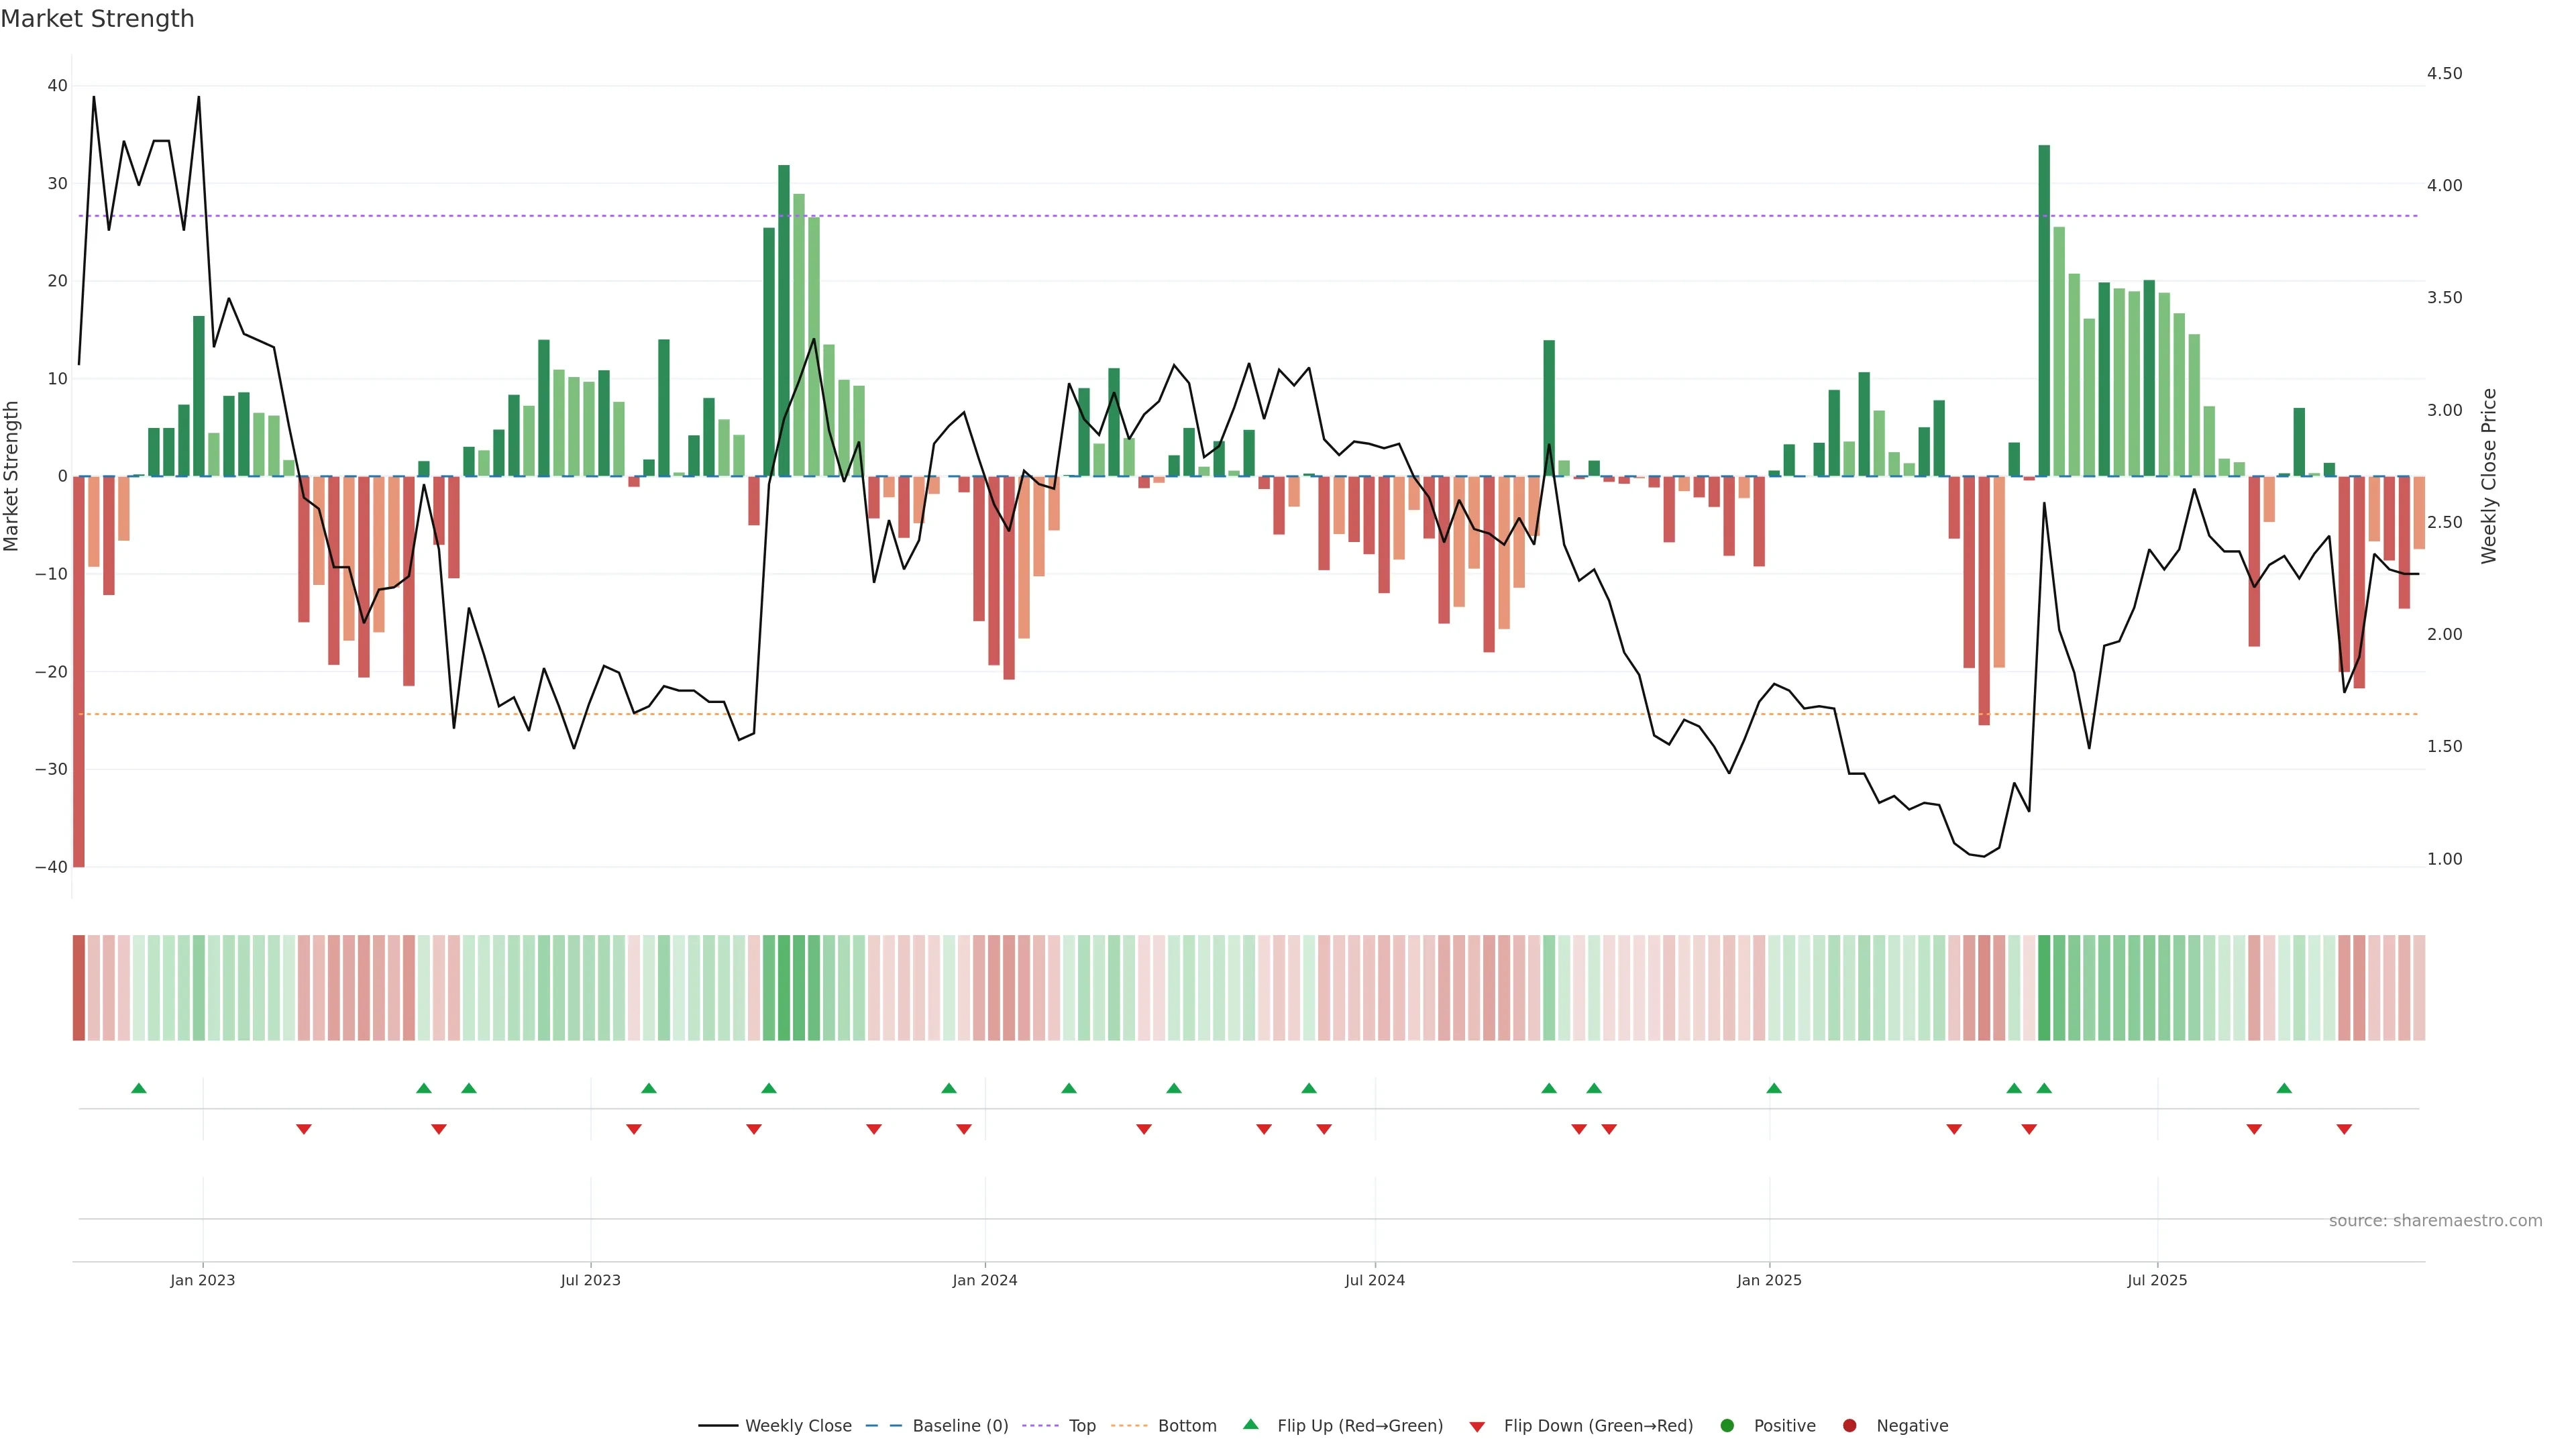Click the Jan 2025 x-axis label

(x=1769, y=1280)
